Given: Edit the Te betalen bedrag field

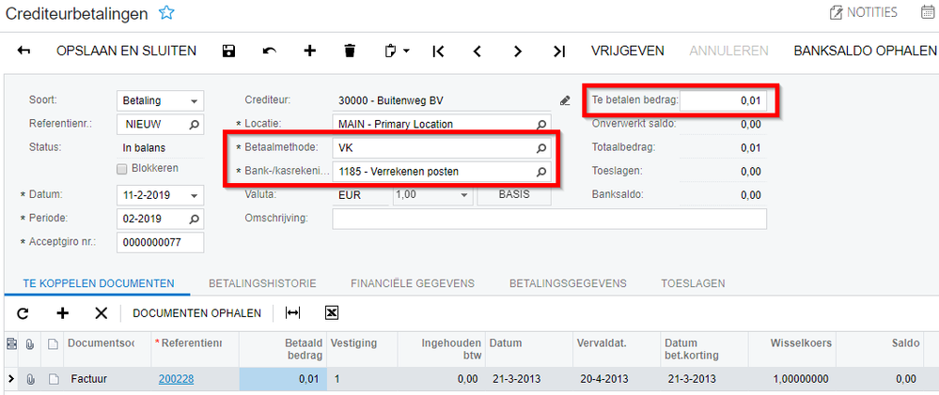Looking at the screenshot, I should coord(723,100).
